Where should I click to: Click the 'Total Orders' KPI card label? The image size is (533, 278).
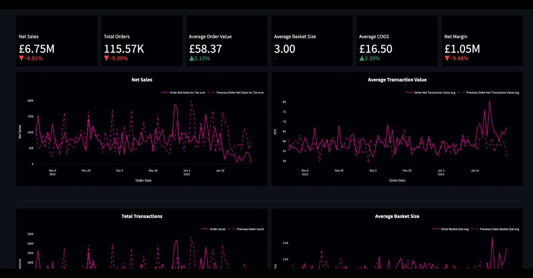[x=117, y=36]
